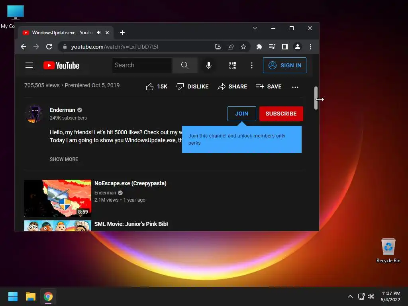This screenshot has width=408, height=306.
Task: Click SHARE under the video
Action: point(232,86)
